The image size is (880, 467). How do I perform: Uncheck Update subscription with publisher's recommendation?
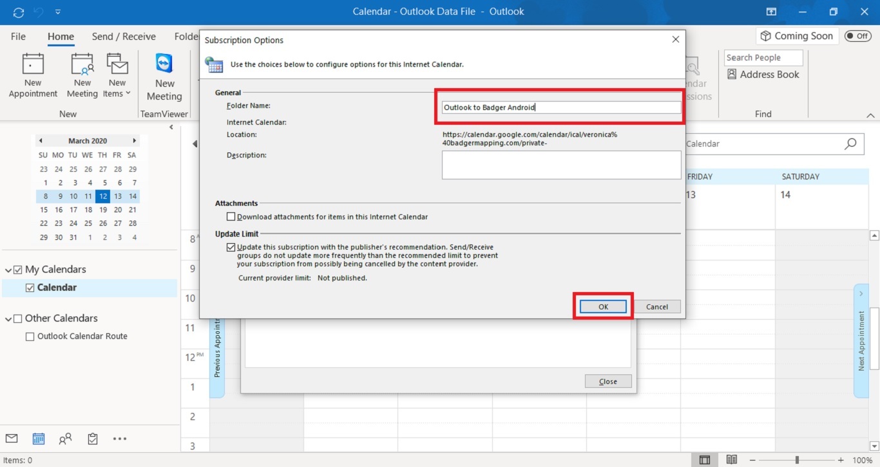231,247
